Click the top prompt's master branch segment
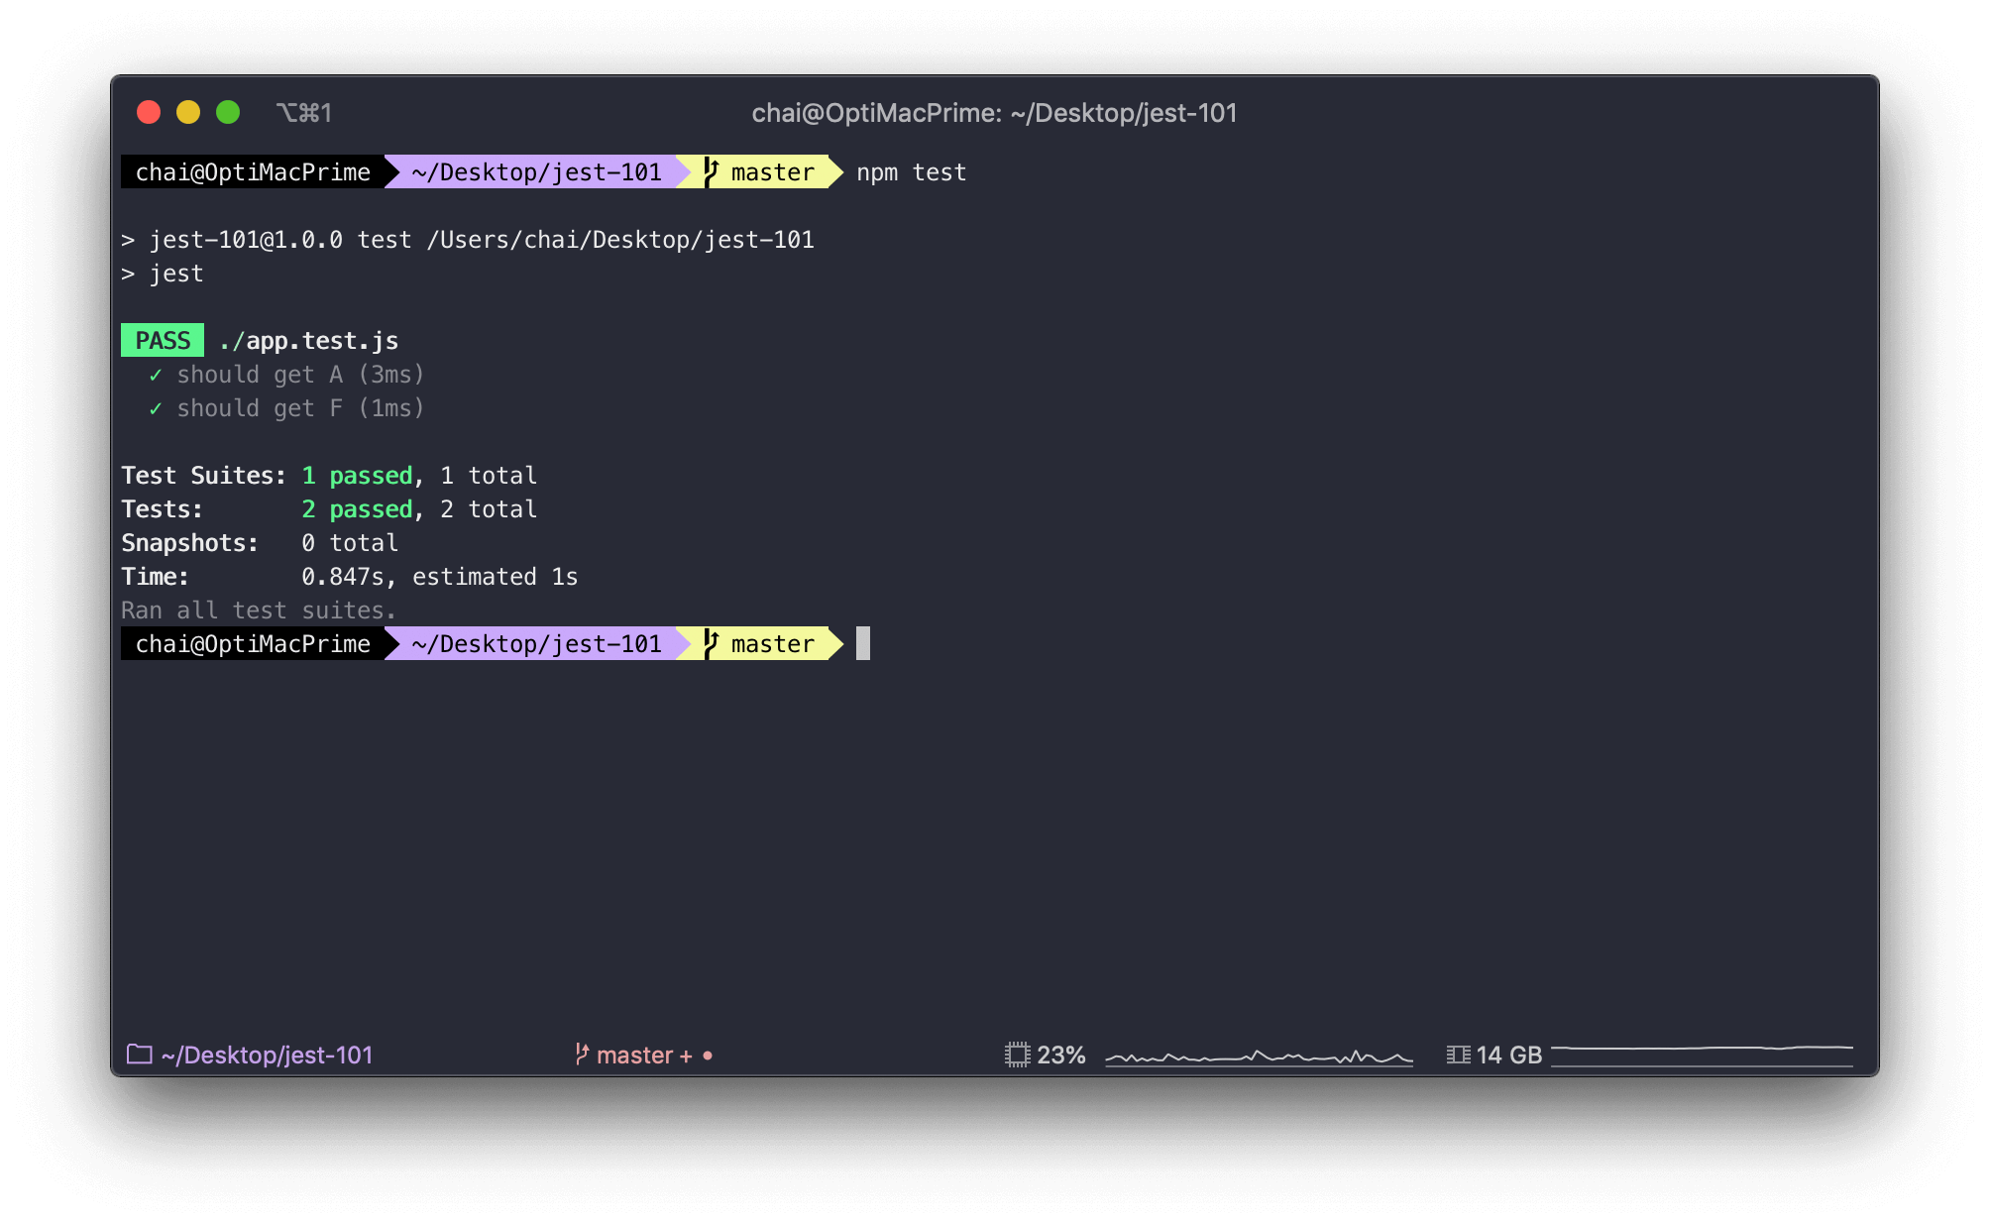Viewport: 1990px width, 1223px height. [x=760, y=172]
